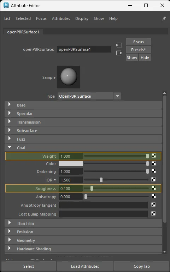Click the Presets* button

[139, 50]
